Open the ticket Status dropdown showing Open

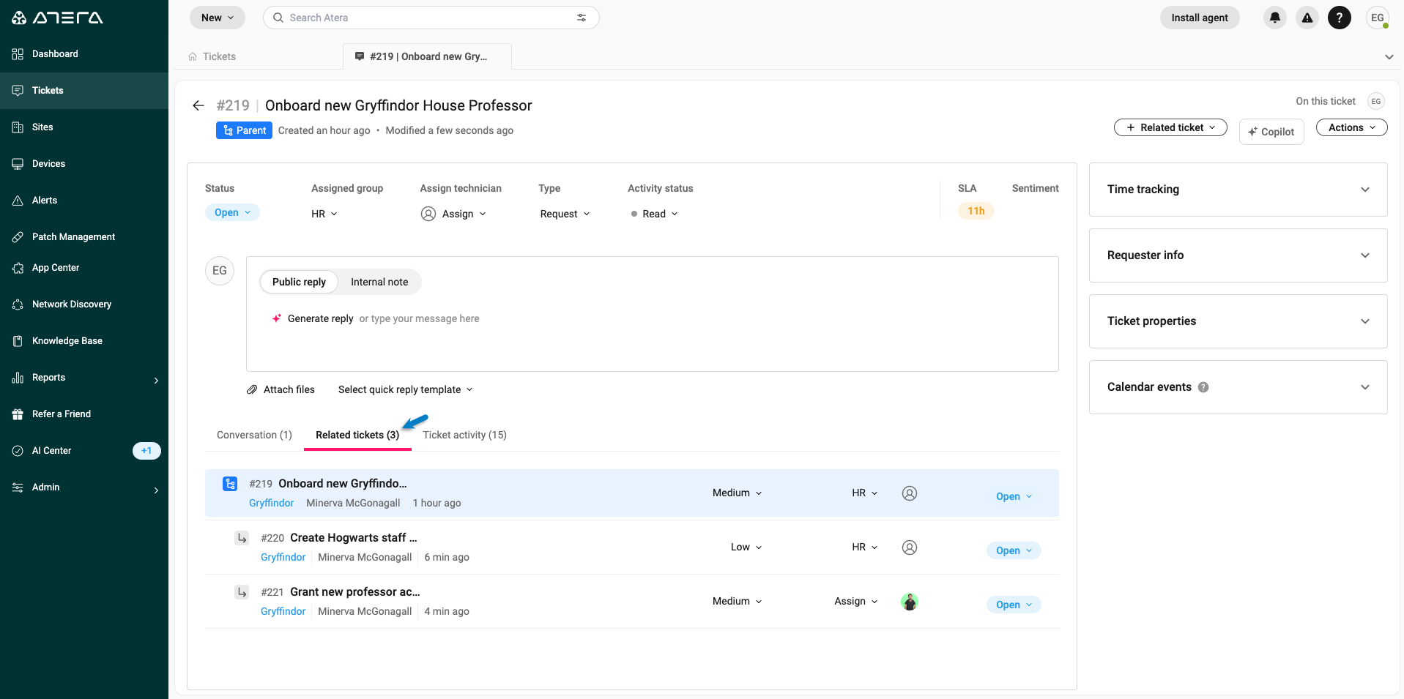click(232, 212)
